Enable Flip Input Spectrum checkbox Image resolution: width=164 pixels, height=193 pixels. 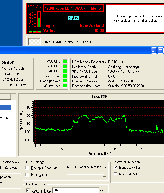tap(27, 168)
